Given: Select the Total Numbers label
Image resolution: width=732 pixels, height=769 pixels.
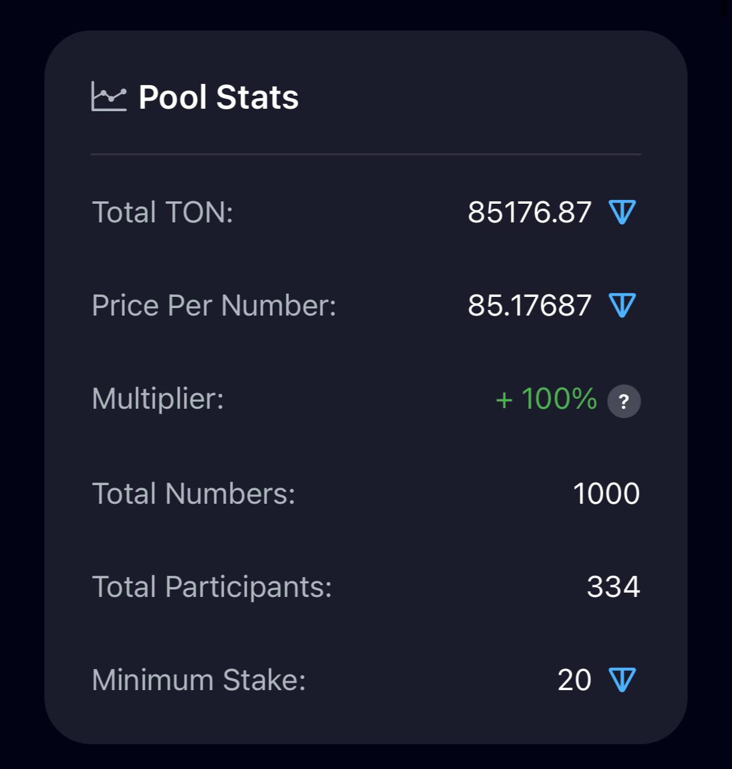Looking at the screenshot, I should click(x=194, y=494).
